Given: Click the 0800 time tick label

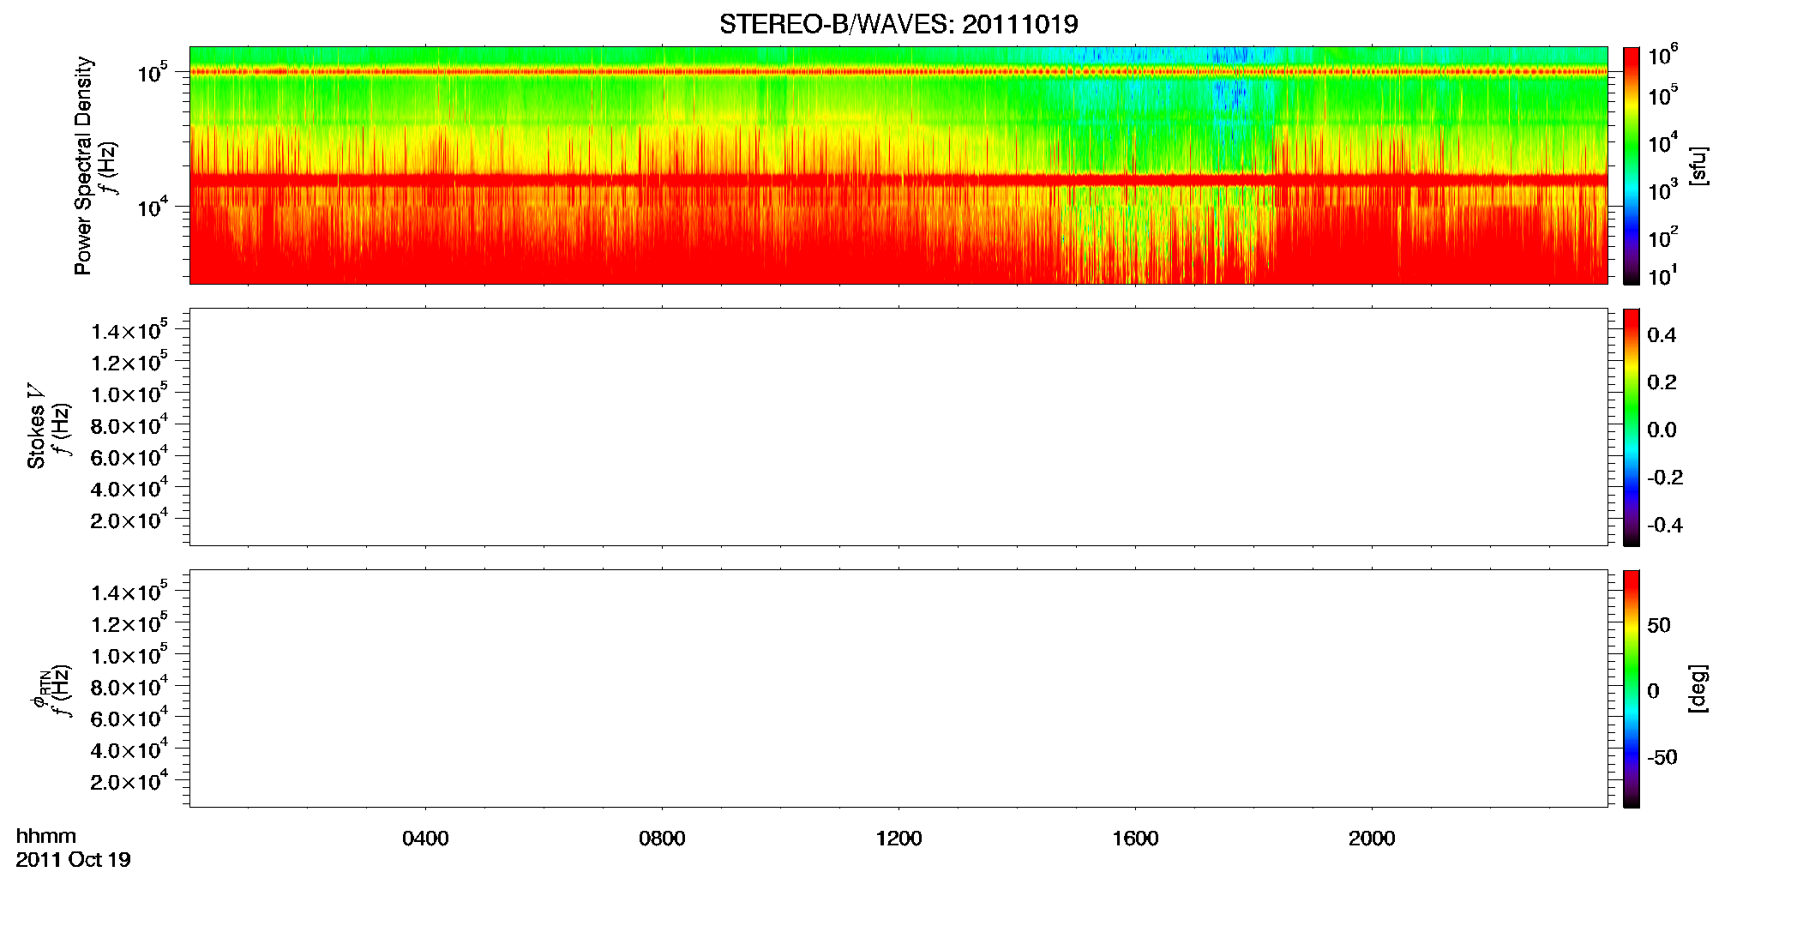Looking at the screenshot, I should pyautogui.click(x=662, y=839).
